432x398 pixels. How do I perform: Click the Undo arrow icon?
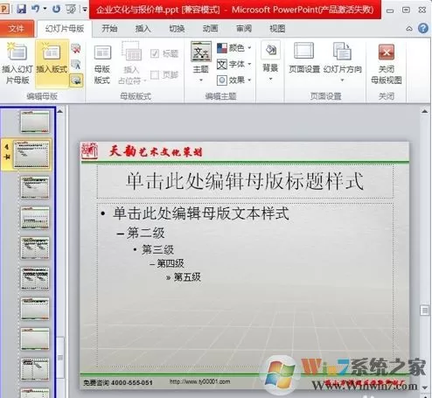tap(36, 9)
